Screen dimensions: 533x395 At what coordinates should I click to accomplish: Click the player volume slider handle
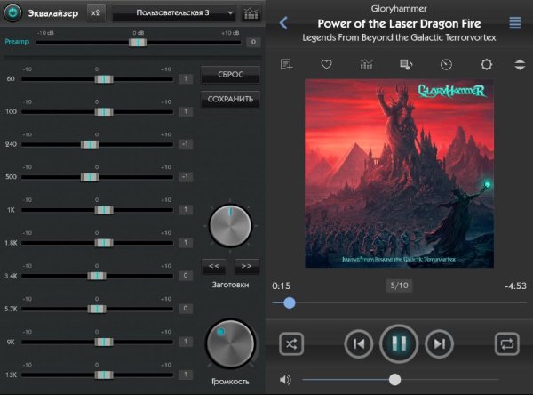(394, 379)
